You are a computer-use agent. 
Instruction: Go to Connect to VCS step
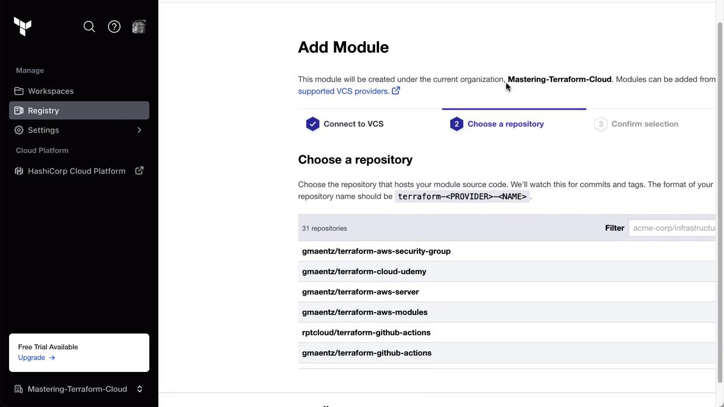tap(353, 124)
